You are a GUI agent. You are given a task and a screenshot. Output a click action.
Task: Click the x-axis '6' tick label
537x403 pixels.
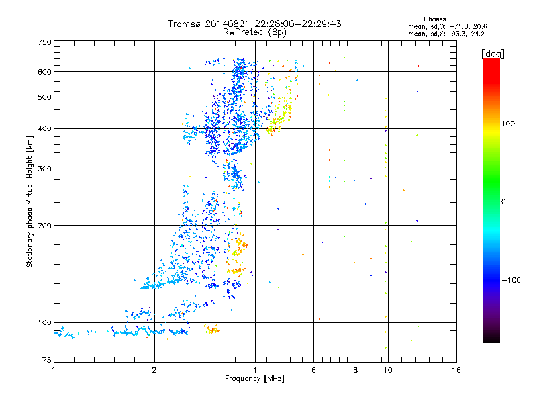point(313,370)
